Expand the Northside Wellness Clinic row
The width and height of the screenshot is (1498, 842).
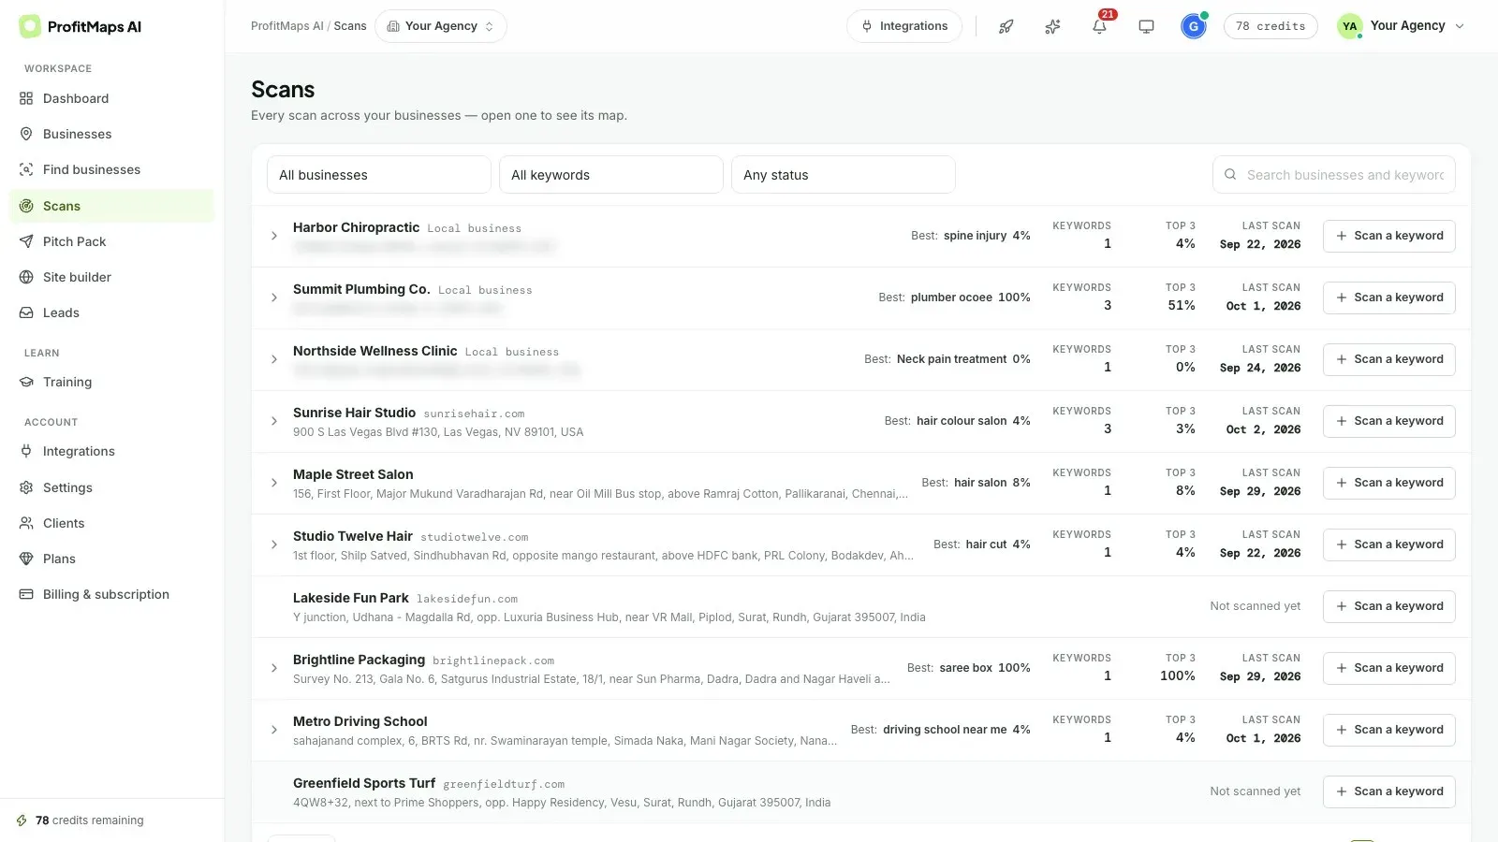[x=274, y=359]
